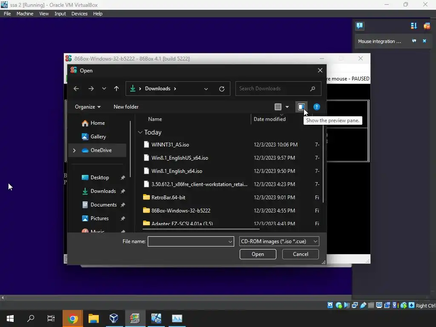This screenshot has width=436, height=327.
Task: Open File Explorer from the taskbar
Action: (x=93, y=318)
